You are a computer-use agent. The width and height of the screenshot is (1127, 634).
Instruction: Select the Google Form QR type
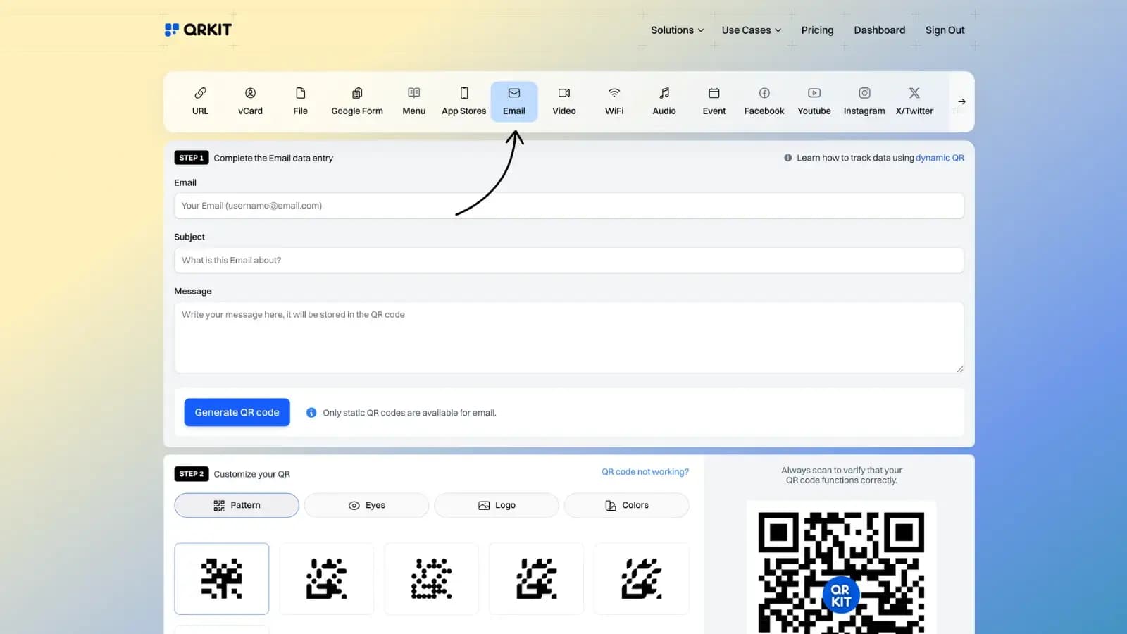356,101
